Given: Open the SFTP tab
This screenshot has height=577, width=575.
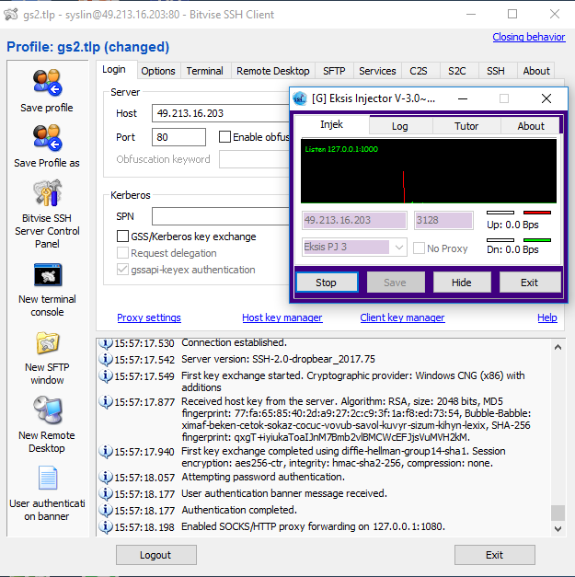Looking at the screenshot, I should click(334, 71).
